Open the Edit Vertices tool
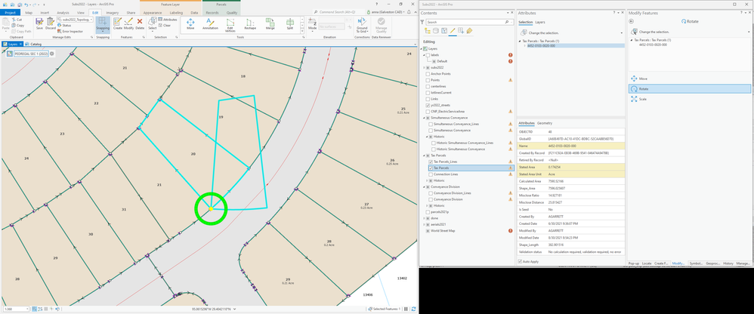 tap(230, 23)
